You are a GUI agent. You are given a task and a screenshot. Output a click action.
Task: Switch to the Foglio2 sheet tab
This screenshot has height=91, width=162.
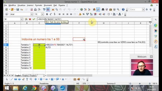pos(26,76)
